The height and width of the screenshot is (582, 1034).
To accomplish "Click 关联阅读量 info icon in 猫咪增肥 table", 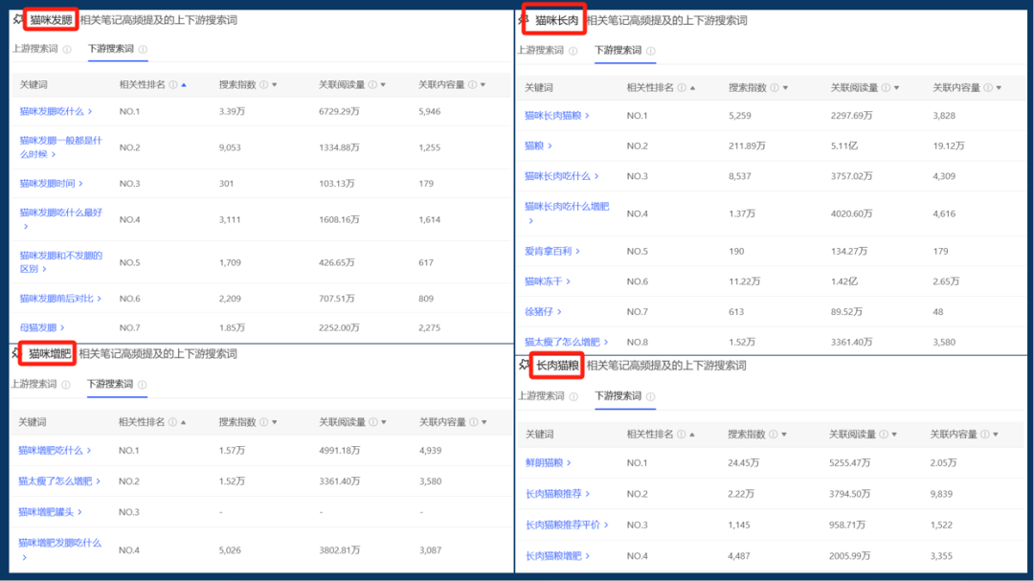I will 373,422.
